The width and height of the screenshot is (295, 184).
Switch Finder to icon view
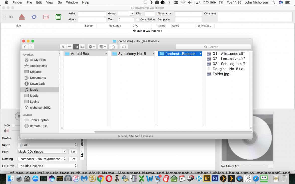63,47
